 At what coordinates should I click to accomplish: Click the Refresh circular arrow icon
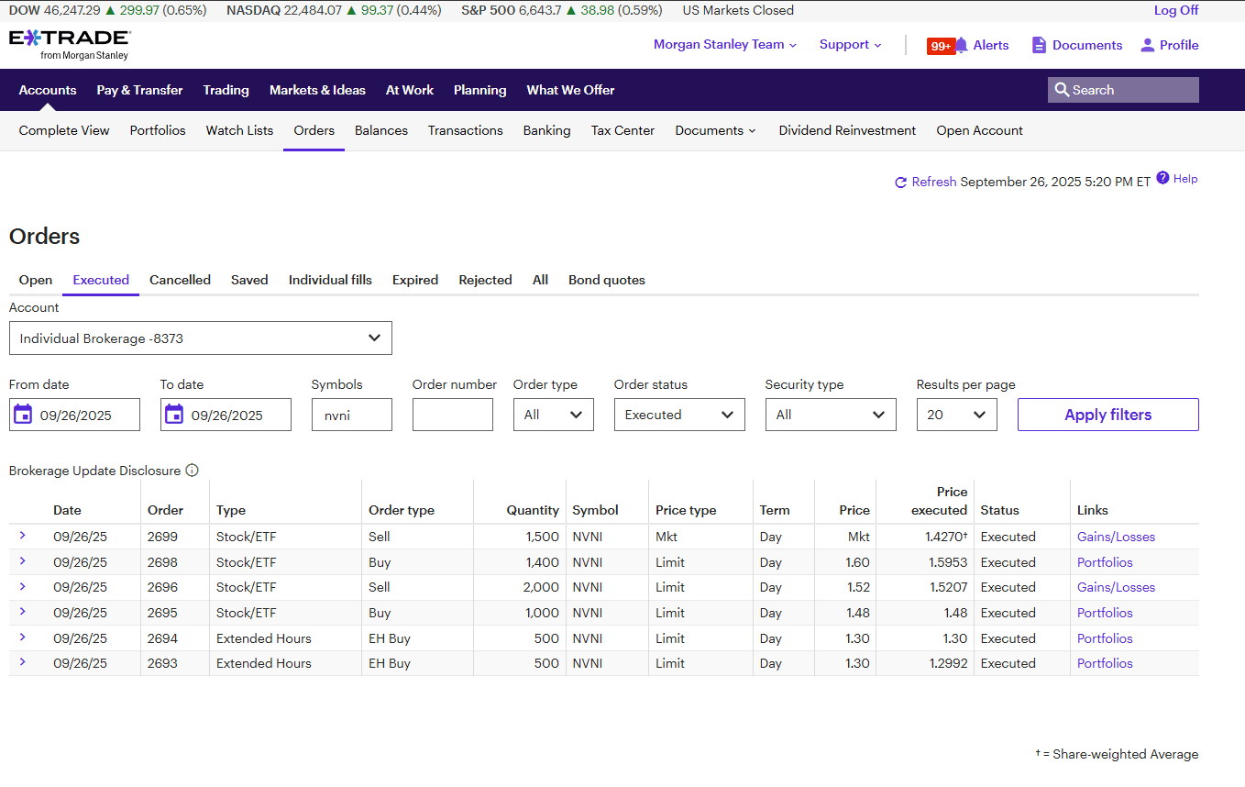[900, 183]
